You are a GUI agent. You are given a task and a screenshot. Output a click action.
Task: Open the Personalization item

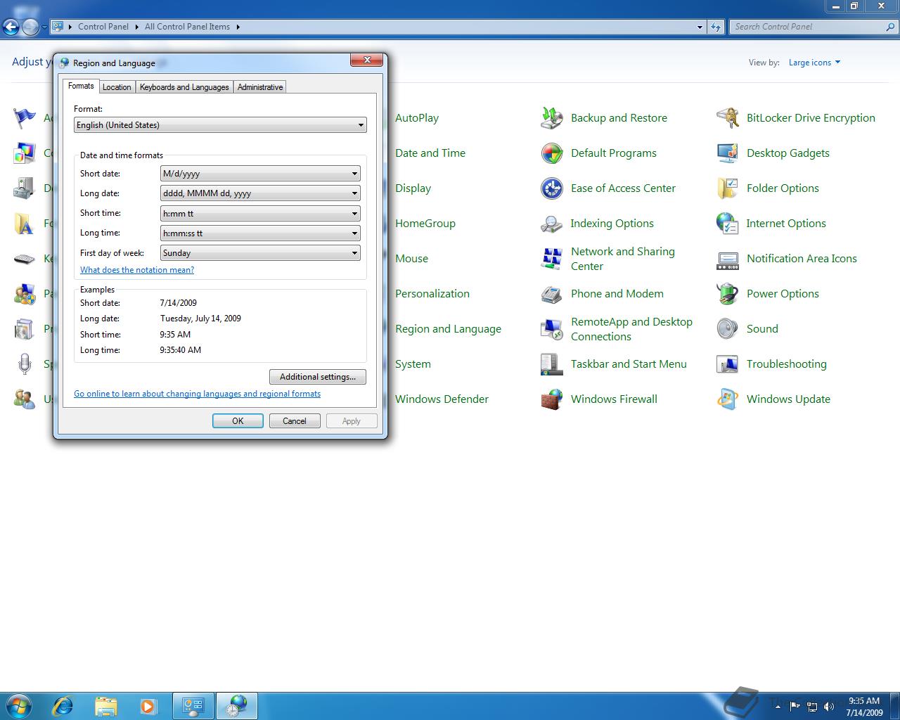432,294
